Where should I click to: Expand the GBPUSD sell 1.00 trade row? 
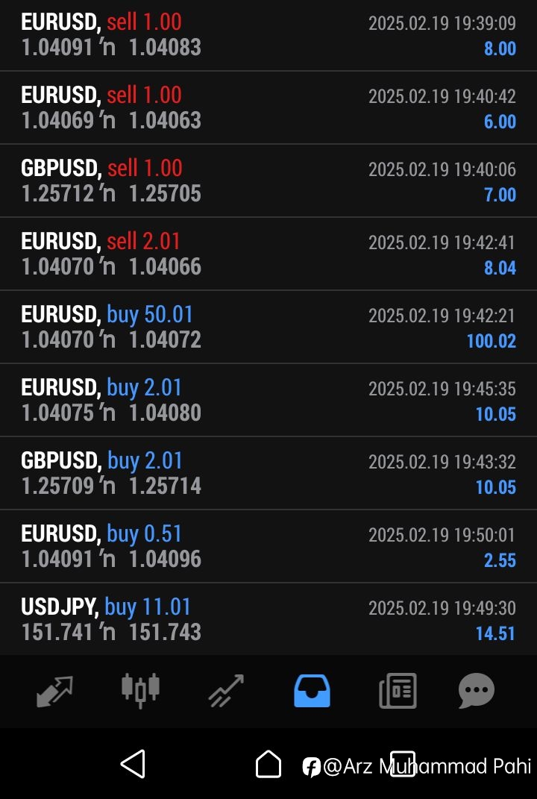(x=268, y=181)
